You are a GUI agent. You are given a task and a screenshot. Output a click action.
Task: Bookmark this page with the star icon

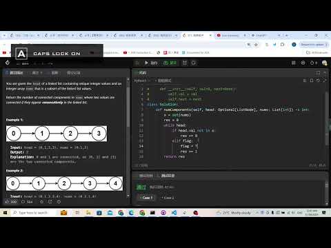[x=256, y=45]
